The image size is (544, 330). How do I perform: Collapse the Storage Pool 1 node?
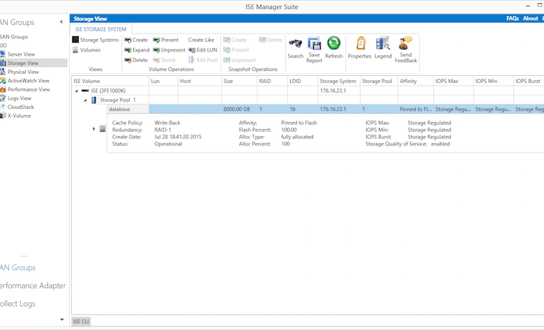click(x=85, y=100)
